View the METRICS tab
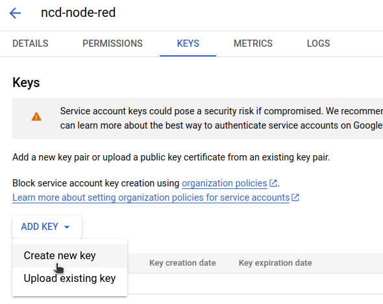Screen dimensions: 383x304 coord(253,44)
